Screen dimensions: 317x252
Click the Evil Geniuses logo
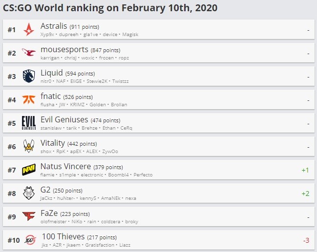[x=29, y=123]
